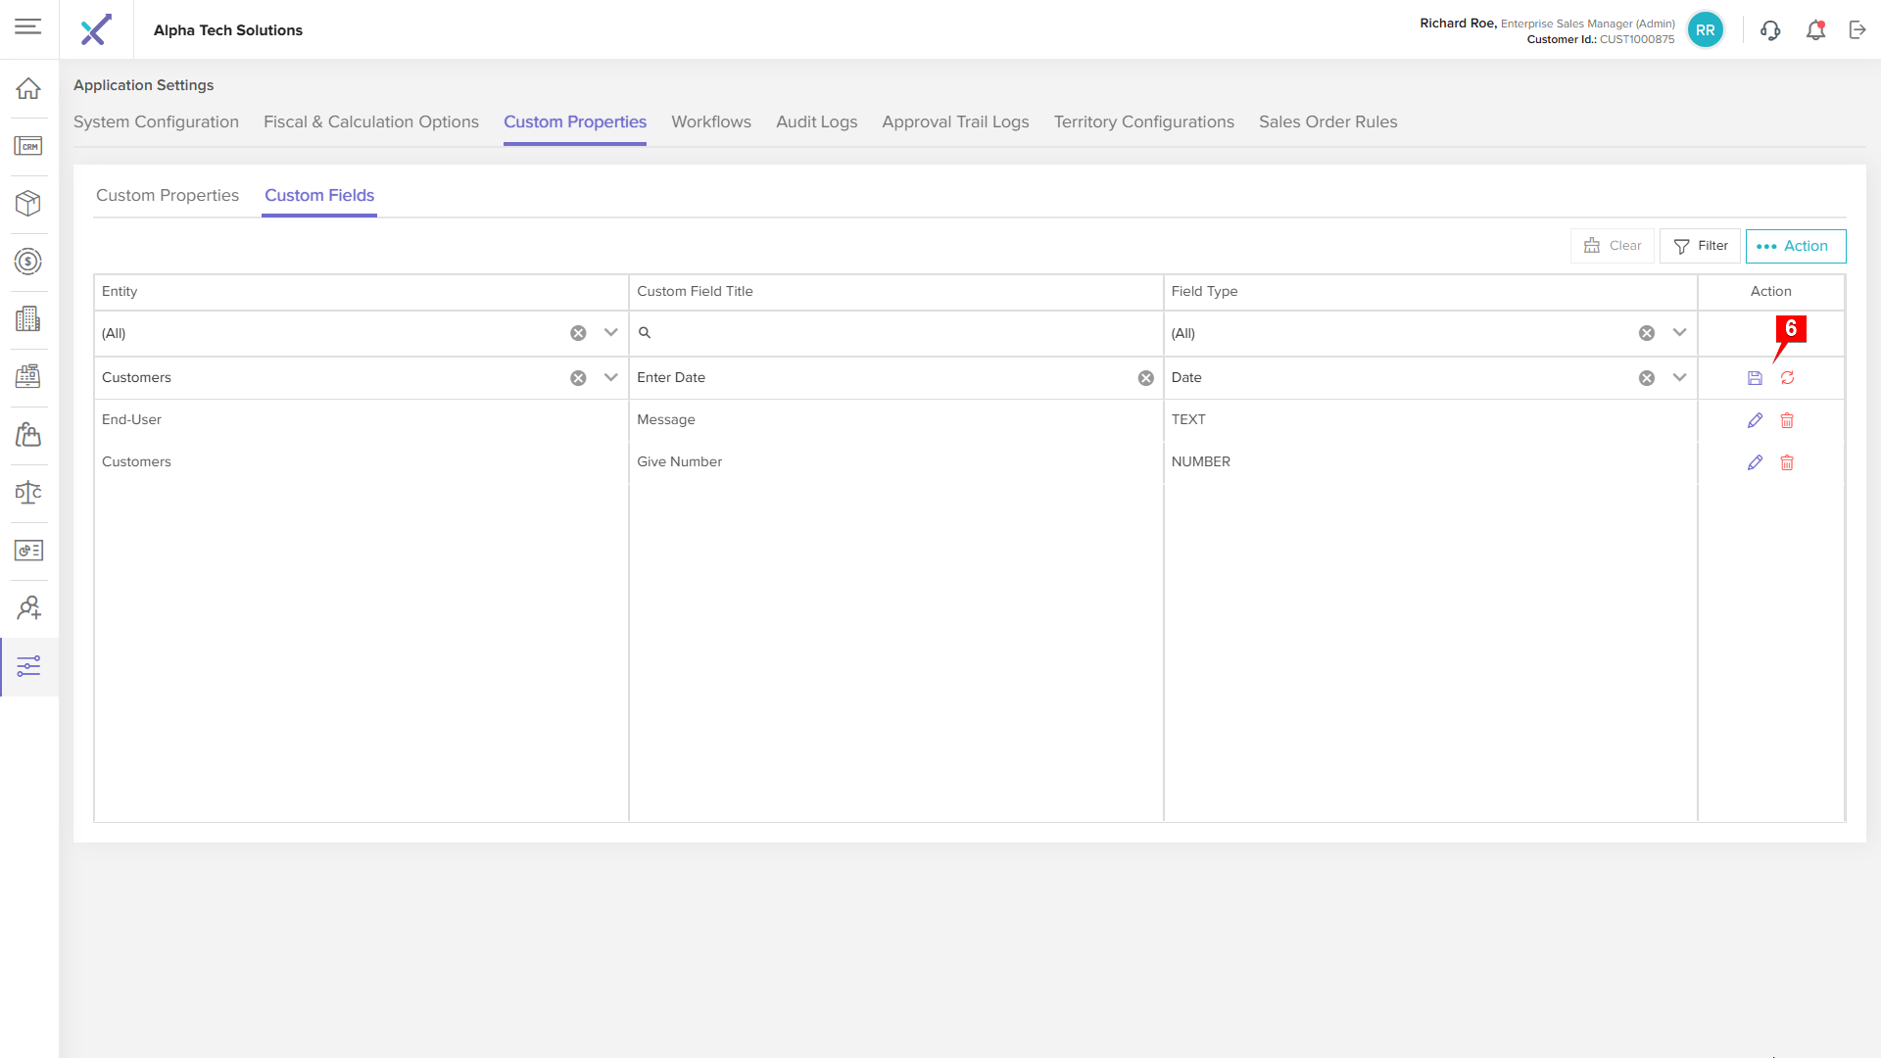
Task: Click the Filter button
Action: tap(1700, 246)
